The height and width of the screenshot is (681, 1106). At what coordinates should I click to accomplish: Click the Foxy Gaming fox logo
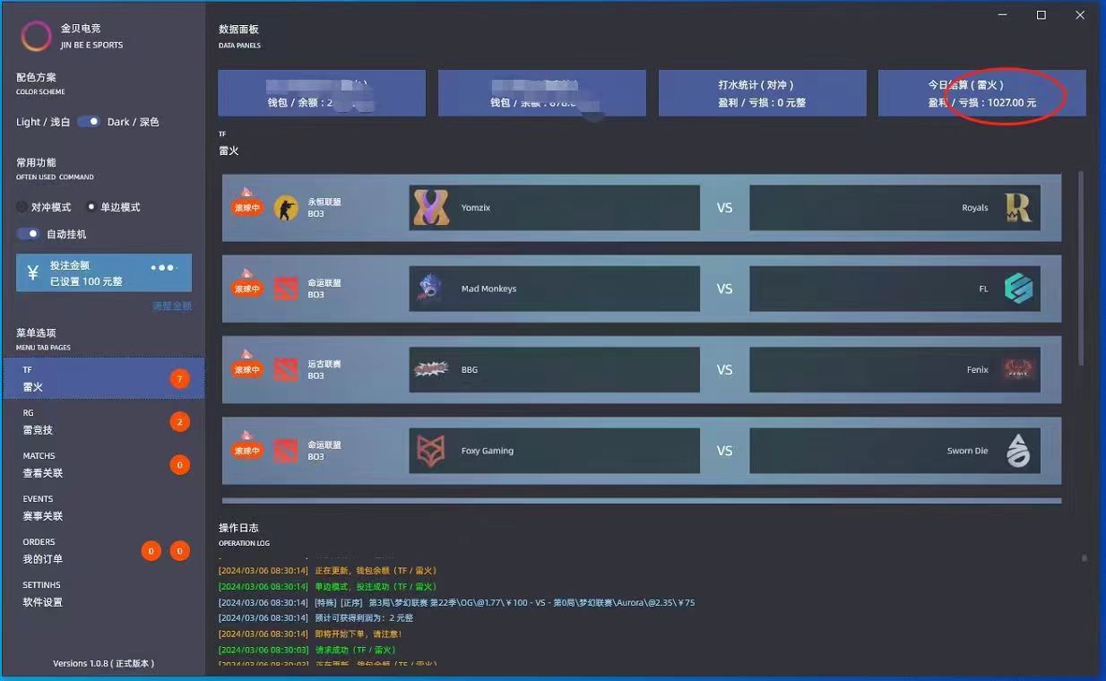coord(431,451)
